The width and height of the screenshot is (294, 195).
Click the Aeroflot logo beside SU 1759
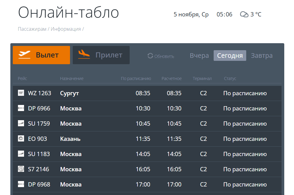21,123
